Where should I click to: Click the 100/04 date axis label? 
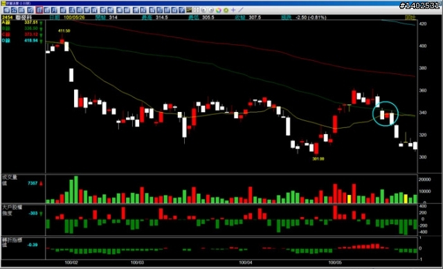click(246, 263)
